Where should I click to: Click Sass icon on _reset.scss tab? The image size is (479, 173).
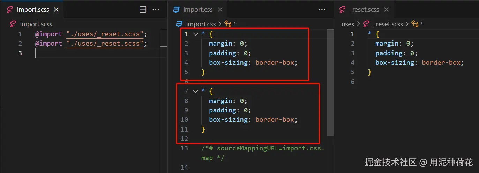343,10
